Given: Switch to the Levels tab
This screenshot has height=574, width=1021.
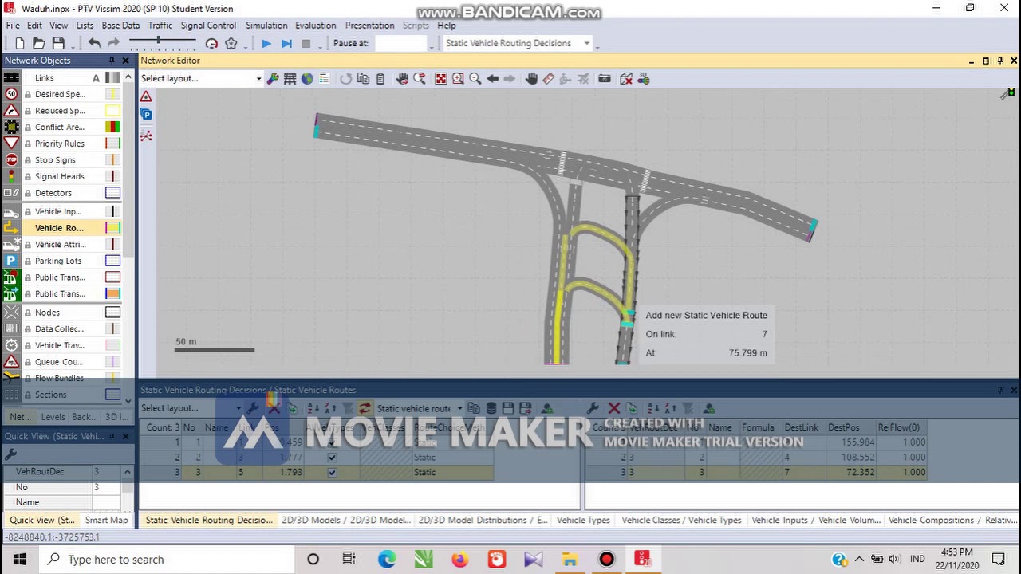Looking at the screenshot, I should 53,417.
